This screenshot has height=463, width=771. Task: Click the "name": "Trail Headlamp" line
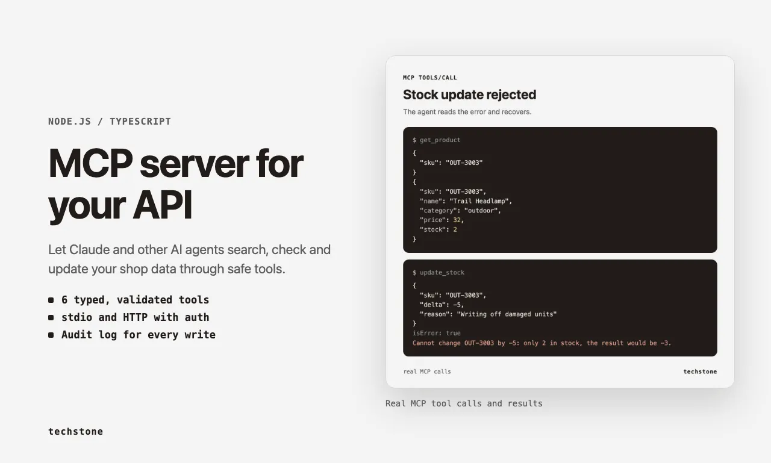(466, 201)
